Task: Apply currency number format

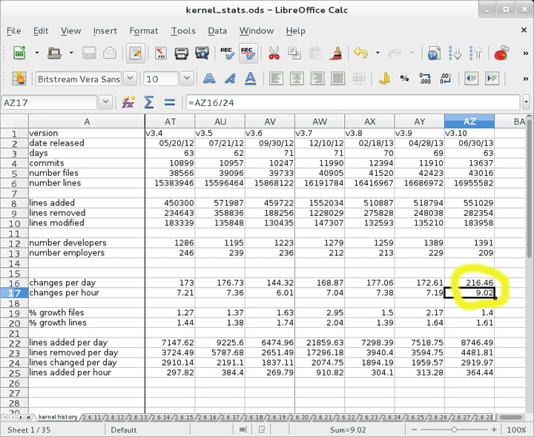Action: tap(384, 79)
